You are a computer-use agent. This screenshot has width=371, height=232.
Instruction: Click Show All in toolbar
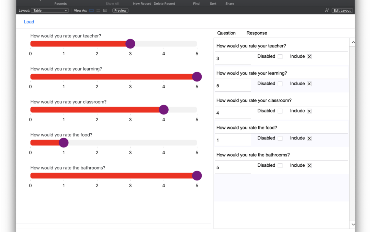[112, 3]
